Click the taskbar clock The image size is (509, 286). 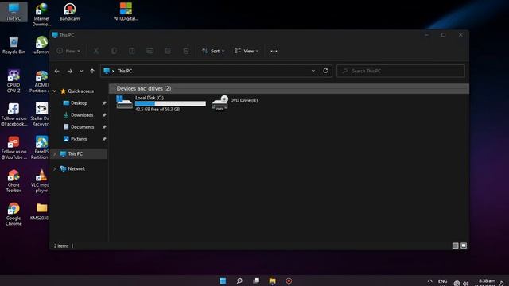[x=487, y=282]
